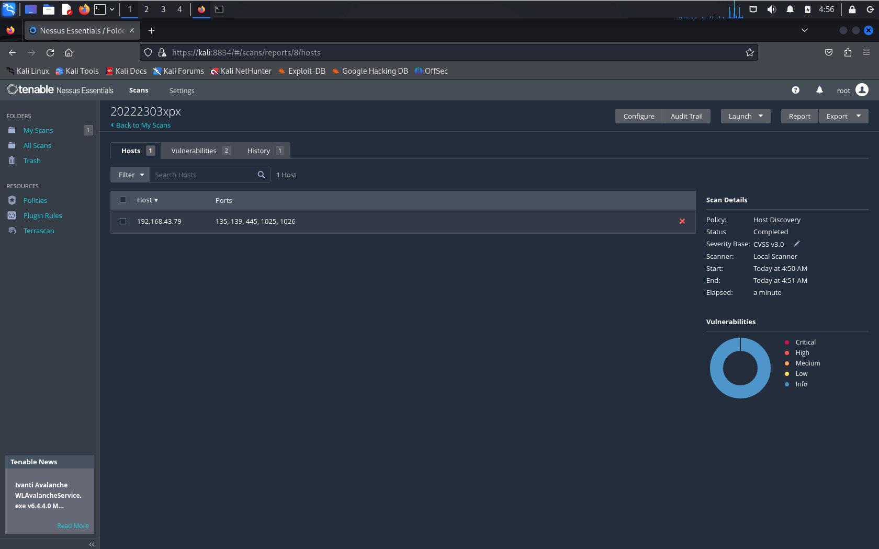The image size is (879, 549).
Task: Open the Ivanti Avalanche news headline
Action: tap(48, 495)
